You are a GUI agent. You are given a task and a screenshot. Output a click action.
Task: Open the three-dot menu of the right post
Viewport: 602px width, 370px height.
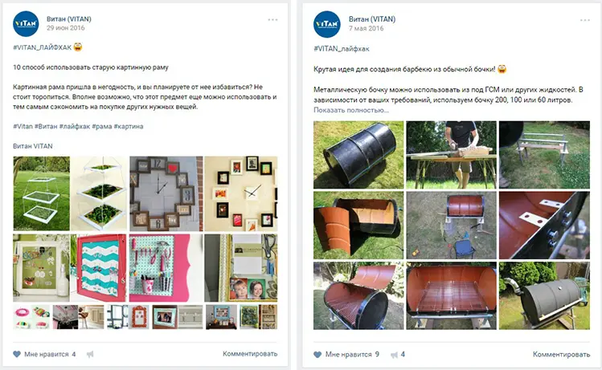pos(585,20)
